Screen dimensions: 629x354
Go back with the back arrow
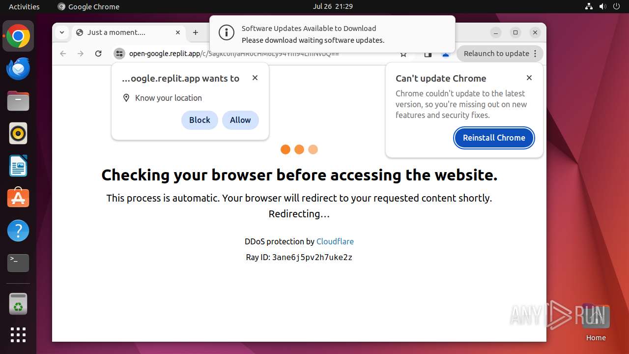(63, 54)
